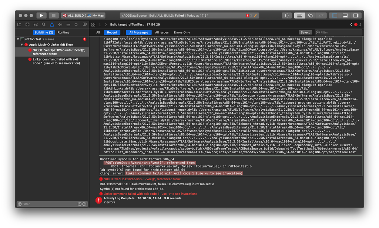Select the ROOT::VecOps::RVec<int> issue in navigator
Viewport: 379px width, 228px height.
(52, 52)
